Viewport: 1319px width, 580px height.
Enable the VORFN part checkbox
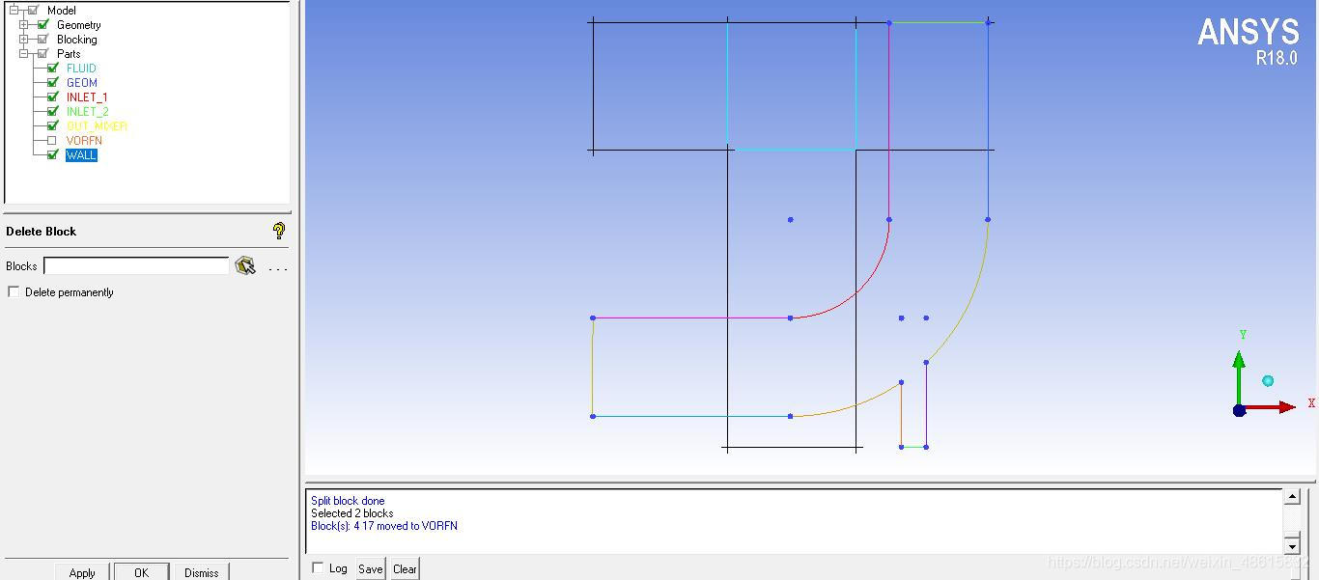(x=52, y=141)
